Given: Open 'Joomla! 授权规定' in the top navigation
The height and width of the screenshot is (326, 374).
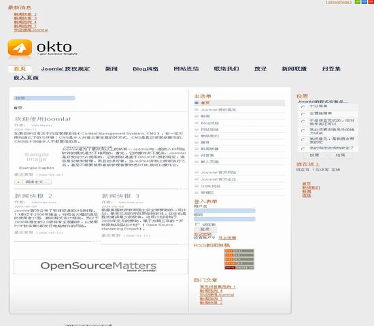Looking at the screenshot, I should [x=65, y=69].
